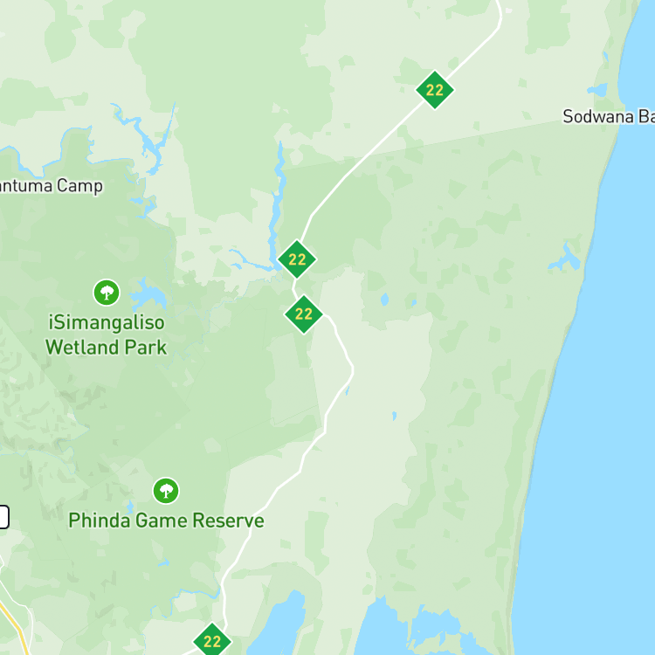The height and width of the screenshot is (655, 655).
Task: Select the route 22 shield nearest Sodwana Bay
Action: [435, 90]
